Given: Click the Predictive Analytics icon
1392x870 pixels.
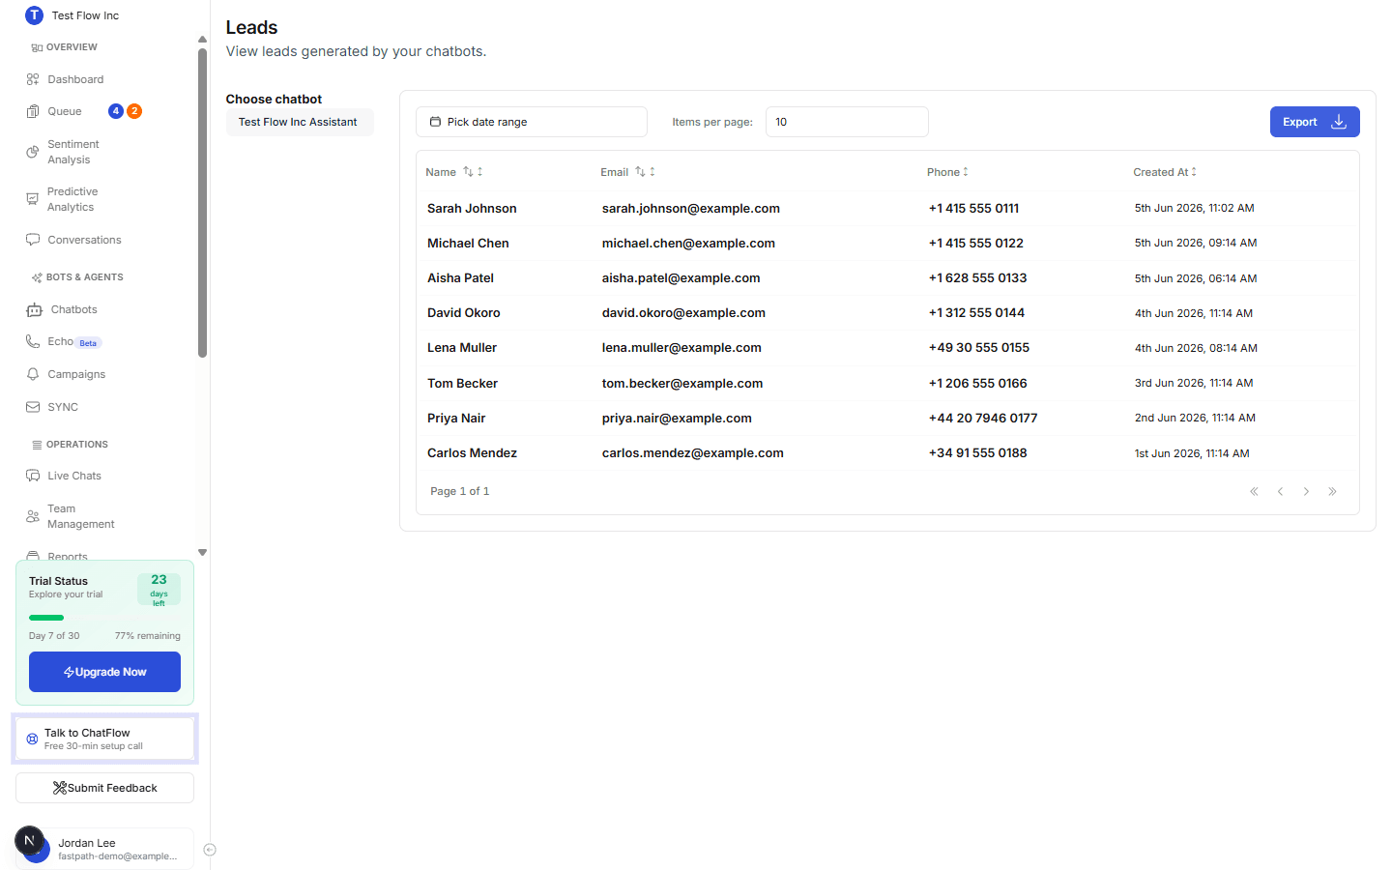Looking at the screenshot, I should point(33,199).
